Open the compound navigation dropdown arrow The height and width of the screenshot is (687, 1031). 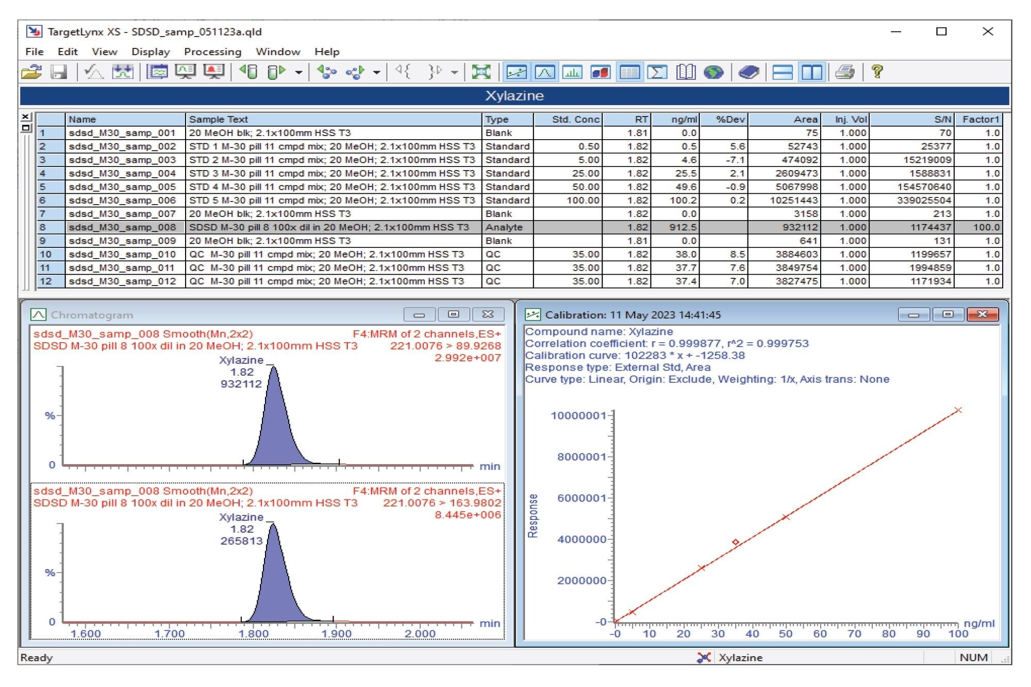pos(377,73)
